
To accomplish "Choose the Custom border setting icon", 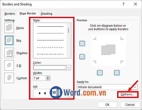I will pos(9,78).
